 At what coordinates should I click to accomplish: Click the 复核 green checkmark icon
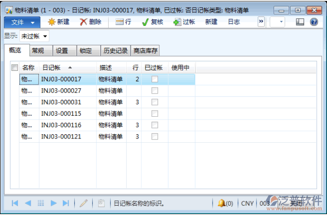tap(145, 22)
